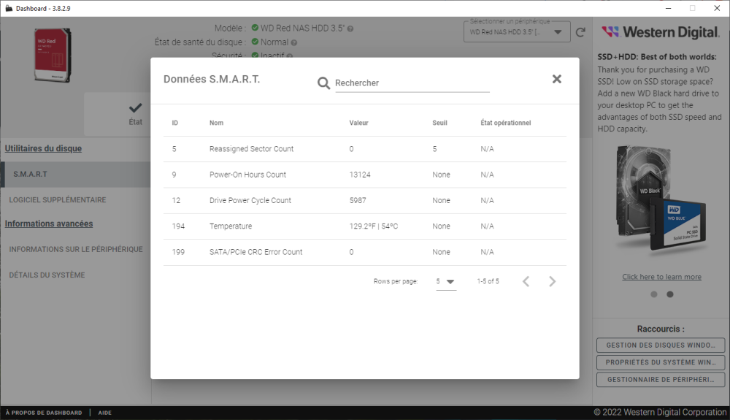Click the État opérationnel column header
The height and width of the screenshot is (420, 730).
[506, 123]
